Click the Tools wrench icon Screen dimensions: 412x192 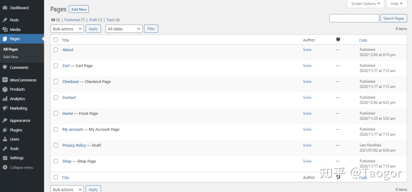[x=5, y=149]
